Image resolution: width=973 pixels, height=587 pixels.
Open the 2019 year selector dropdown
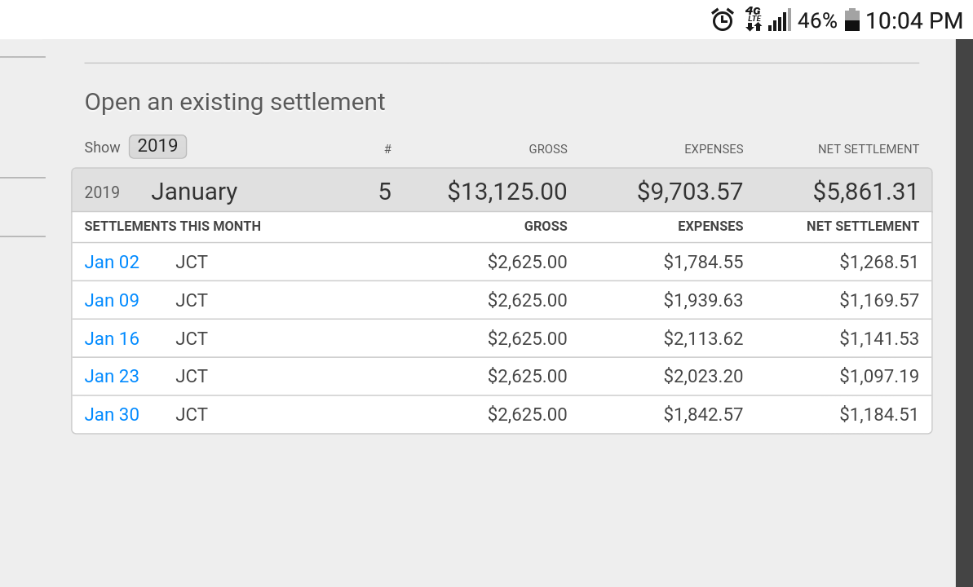pyautogui.click(x=157, y=147)
